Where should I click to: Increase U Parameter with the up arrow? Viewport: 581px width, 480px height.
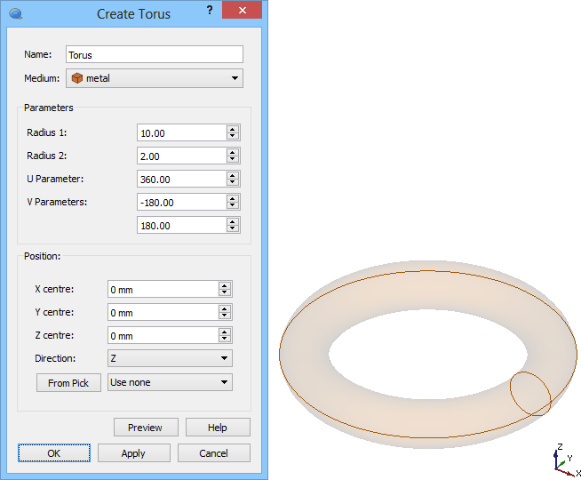point(233,176)
